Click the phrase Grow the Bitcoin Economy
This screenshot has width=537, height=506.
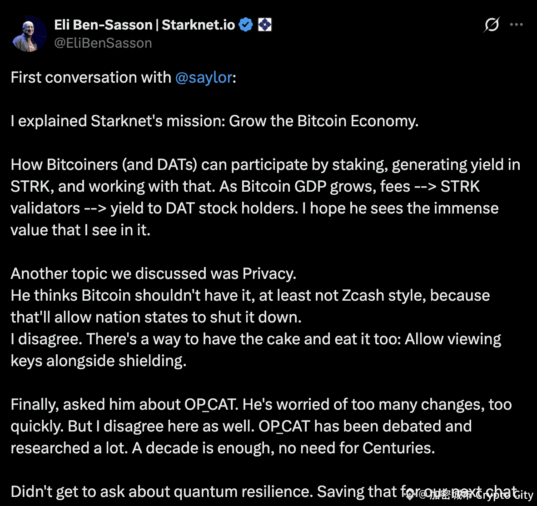324,121
